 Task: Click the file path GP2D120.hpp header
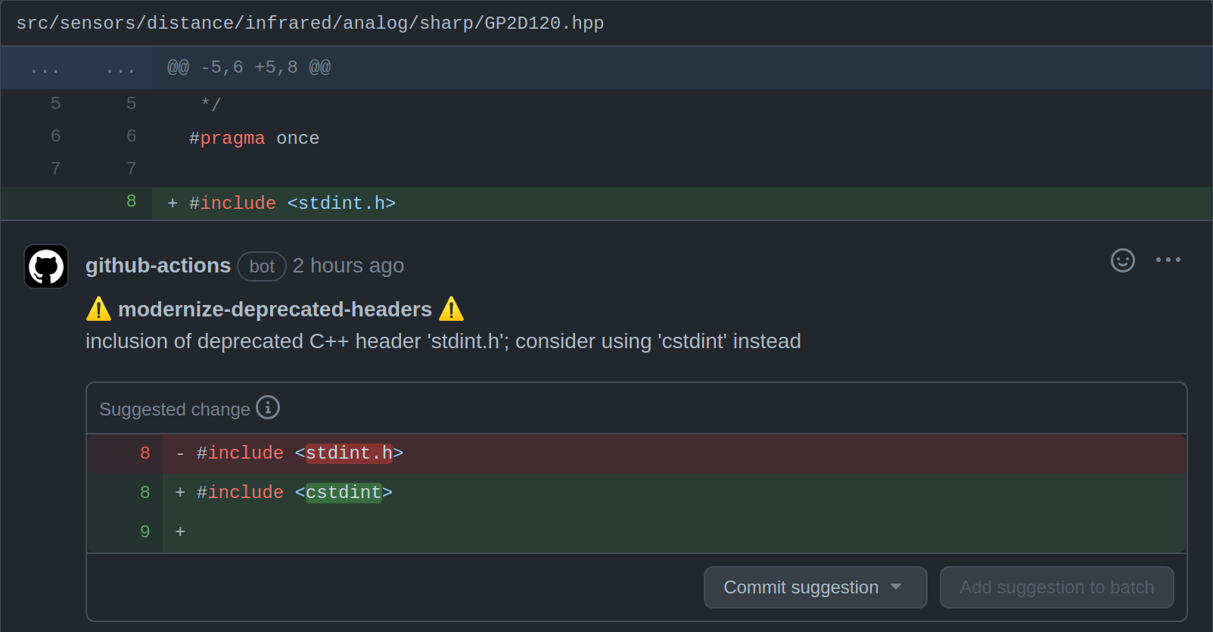[310, 23]
